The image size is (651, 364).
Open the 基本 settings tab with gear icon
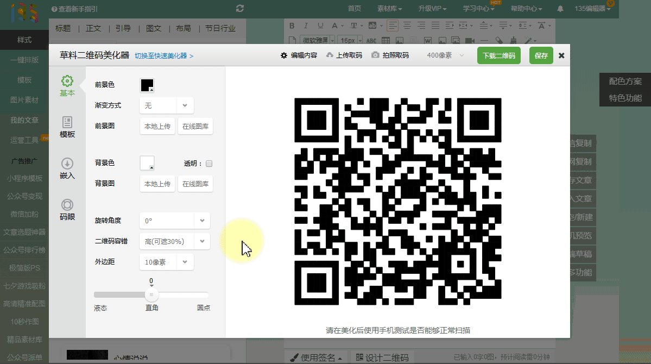(67, 86)
